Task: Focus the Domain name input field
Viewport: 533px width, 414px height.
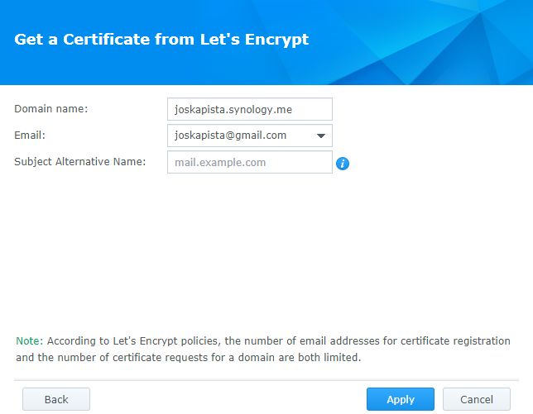Action: (x=249, y=109)
